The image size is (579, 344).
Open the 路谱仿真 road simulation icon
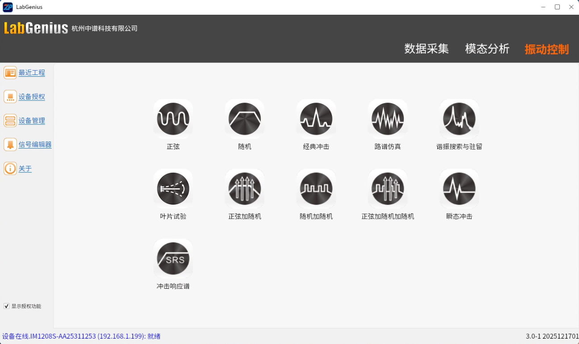pyautogui.click(x=387, y=119)
